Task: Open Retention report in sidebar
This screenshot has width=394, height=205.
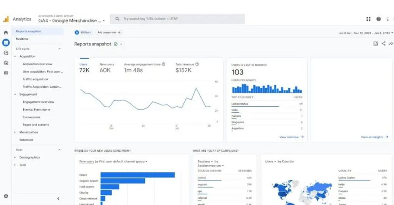Action: tap(26, 140)
